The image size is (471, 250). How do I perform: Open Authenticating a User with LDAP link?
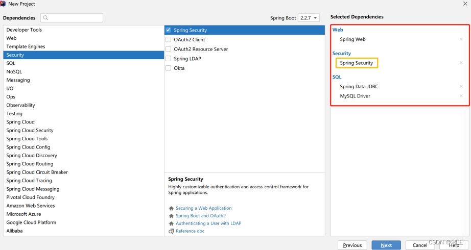pos(208,223)
